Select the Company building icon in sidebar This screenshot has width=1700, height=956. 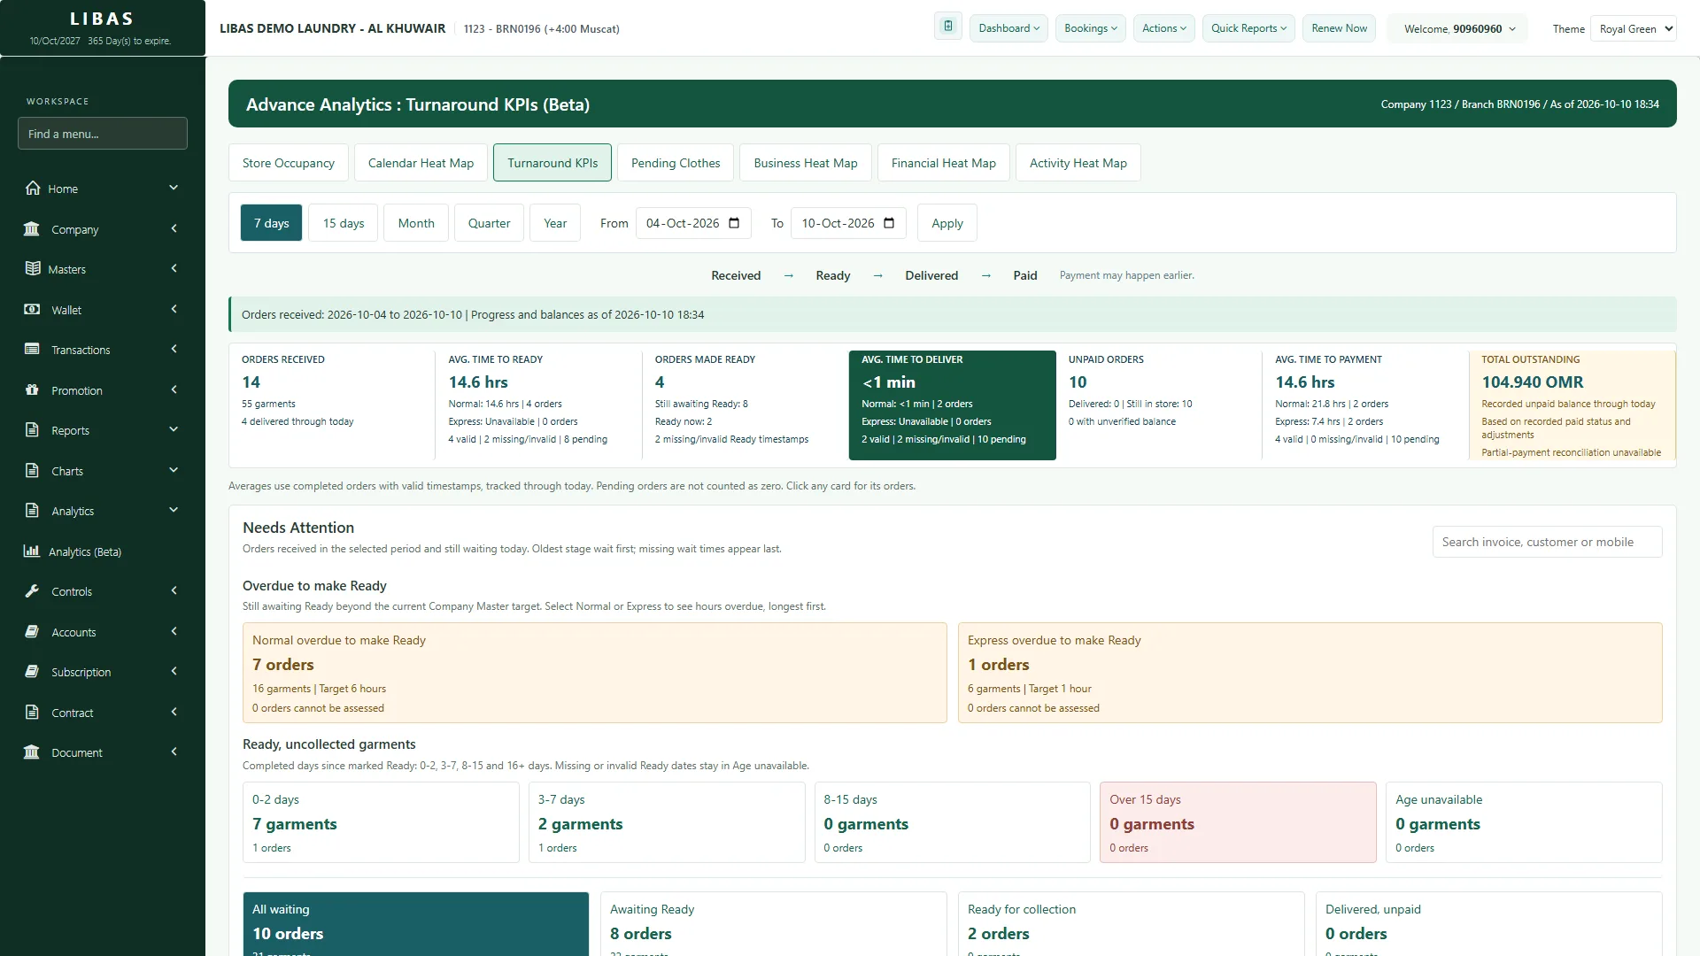32,228
